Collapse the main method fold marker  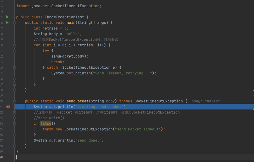[14, 23]
